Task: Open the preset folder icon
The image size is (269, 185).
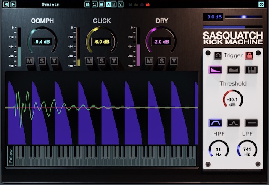Action: coord(101,5)
